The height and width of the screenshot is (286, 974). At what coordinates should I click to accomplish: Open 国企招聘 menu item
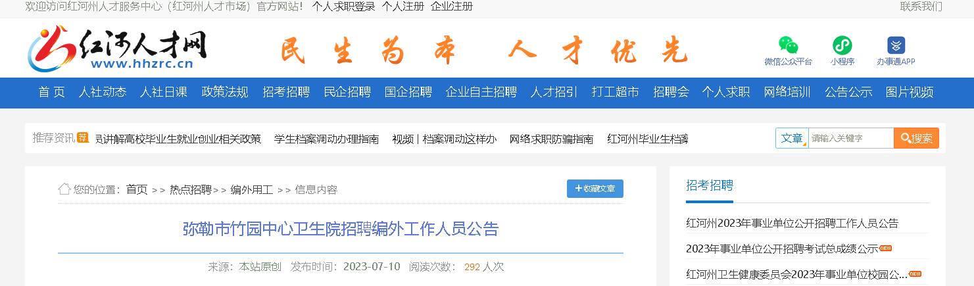[408, 92]
